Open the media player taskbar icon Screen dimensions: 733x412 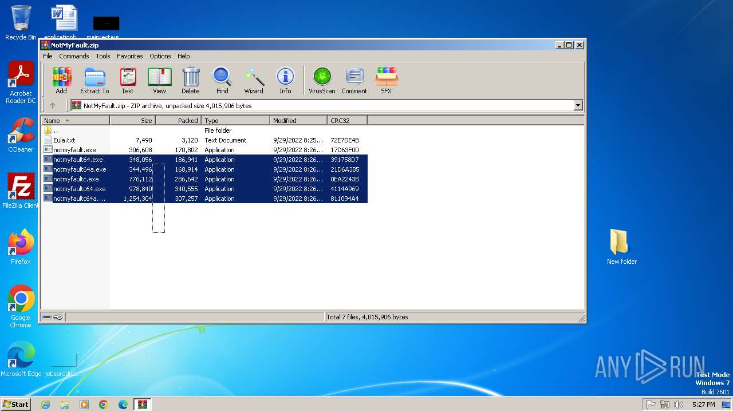[x=84, y=405]
